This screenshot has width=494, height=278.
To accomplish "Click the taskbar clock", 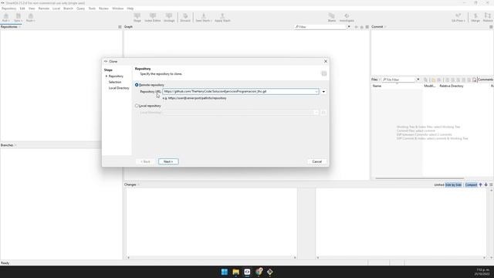I will [482, 272].
